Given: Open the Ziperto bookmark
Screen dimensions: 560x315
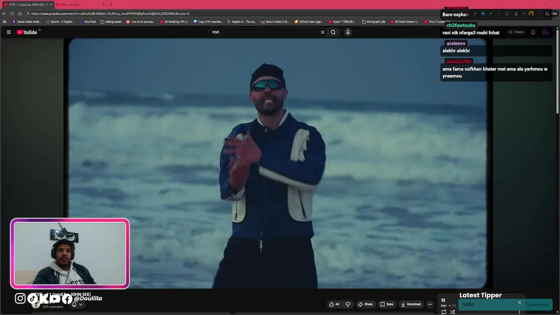Looking at the screenshot, I should tap(60, 21).
